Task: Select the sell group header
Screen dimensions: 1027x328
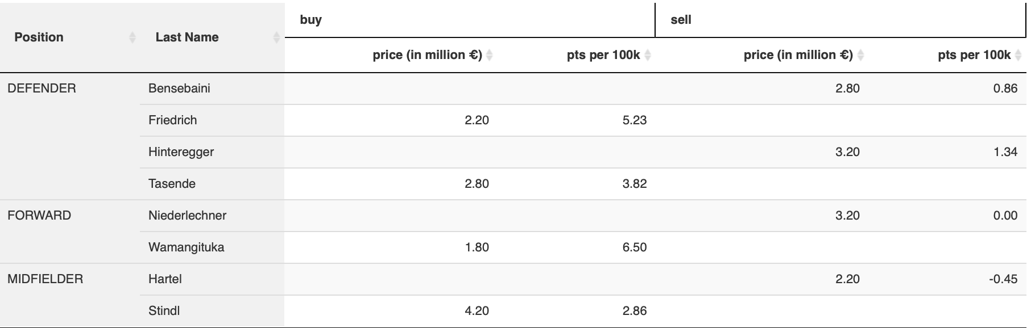Action: coord(681,20)
